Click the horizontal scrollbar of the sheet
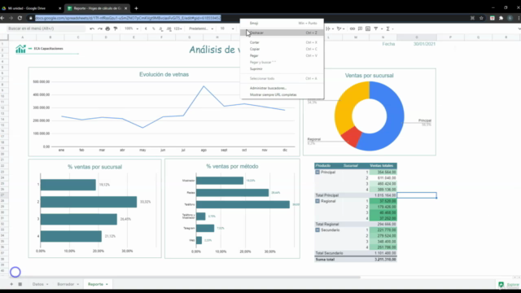 pyautogui.click(x=185, y=277)
